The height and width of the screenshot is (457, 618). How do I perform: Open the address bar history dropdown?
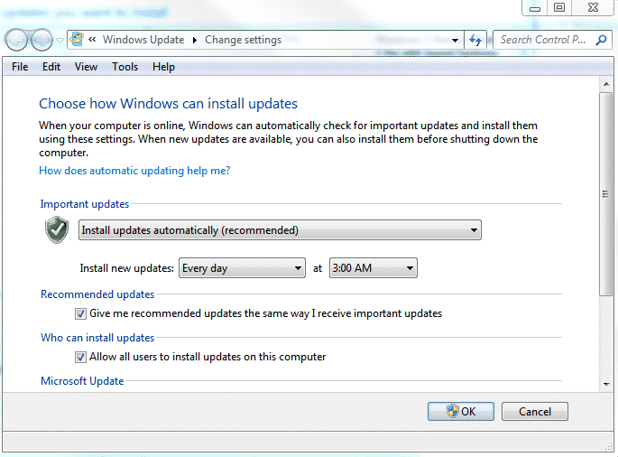(x=455, y=41)
